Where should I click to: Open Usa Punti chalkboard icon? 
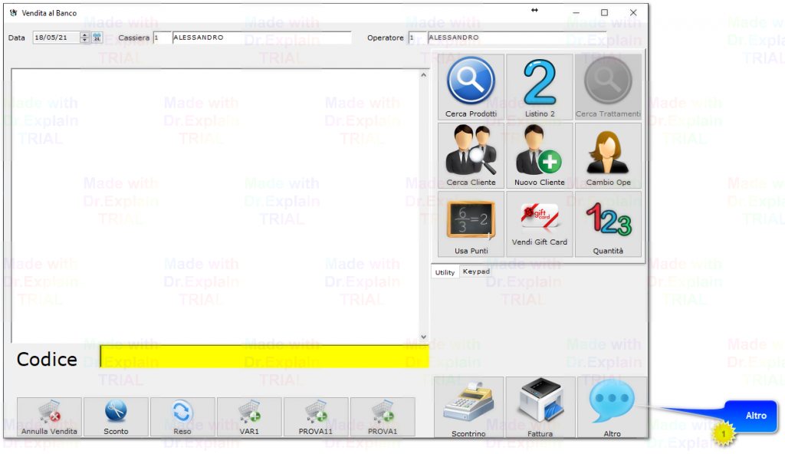point(471,223)
